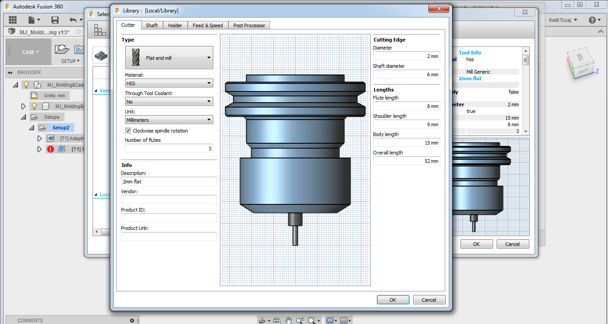Viewport: 608px width, 324px height.
Task: Expand the Comments panel plus icon
Action: tap(132, 320)
